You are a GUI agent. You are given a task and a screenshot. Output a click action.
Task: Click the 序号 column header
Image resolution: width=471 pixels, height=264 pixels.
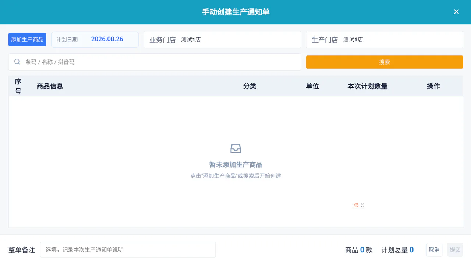point(18,86)
